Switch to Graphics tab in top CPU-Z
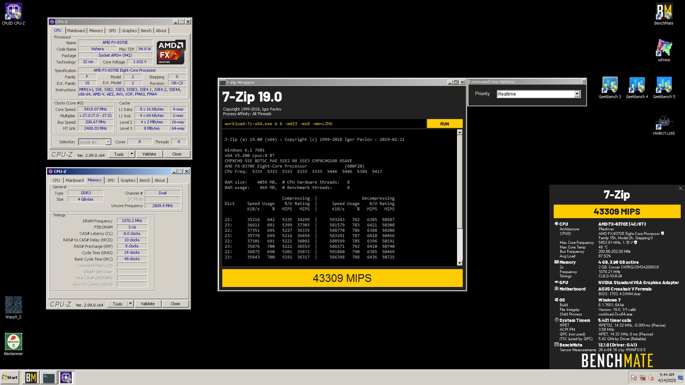Image resolution: width=685 pixels, height=385 pixels. [x=129, y=31]
